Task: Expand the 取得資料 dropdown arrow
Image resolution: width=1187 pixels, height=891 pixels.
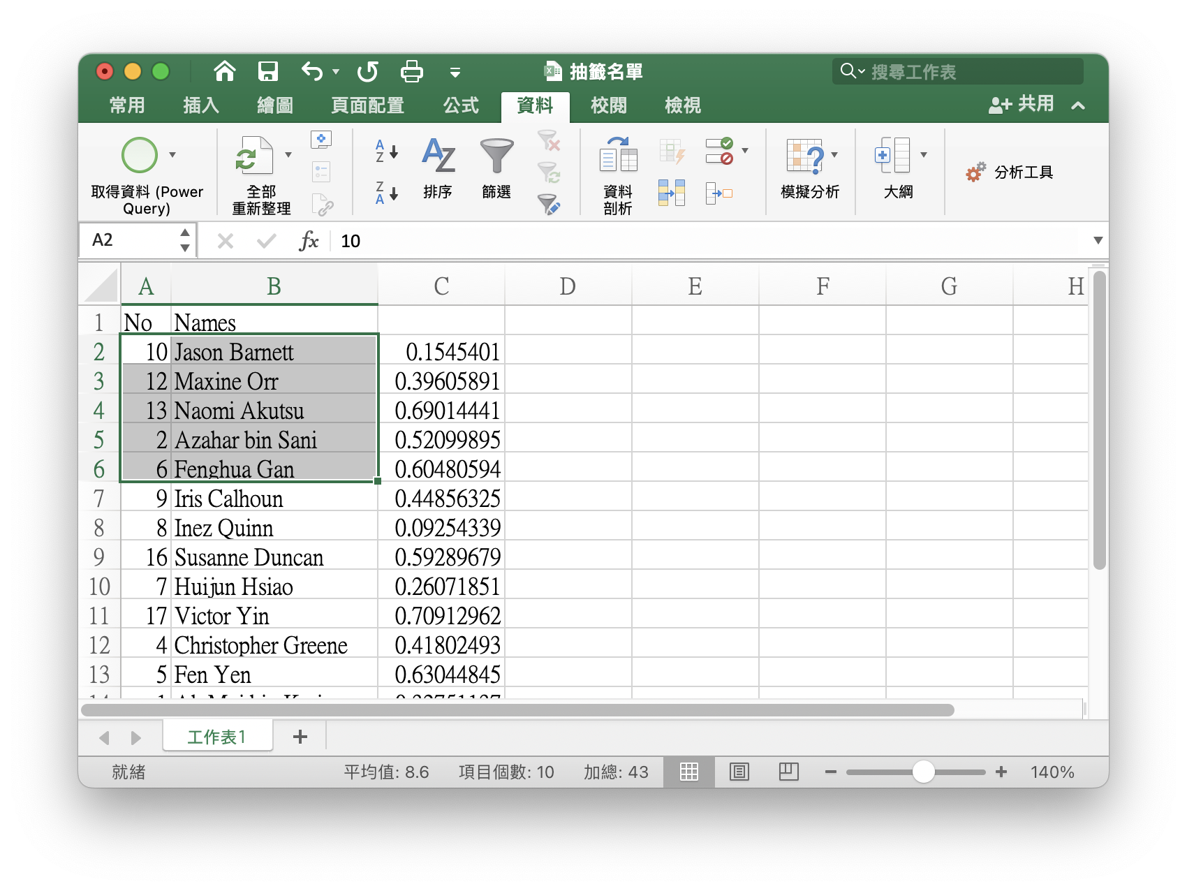Action: (x=172, y=155)
